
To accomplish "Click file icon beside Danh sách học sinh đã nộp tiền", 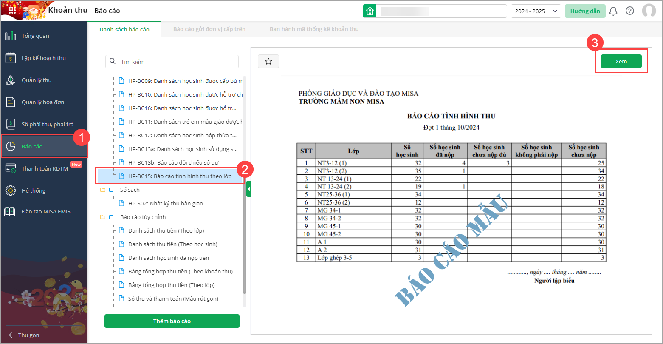I will pos(121,258).
